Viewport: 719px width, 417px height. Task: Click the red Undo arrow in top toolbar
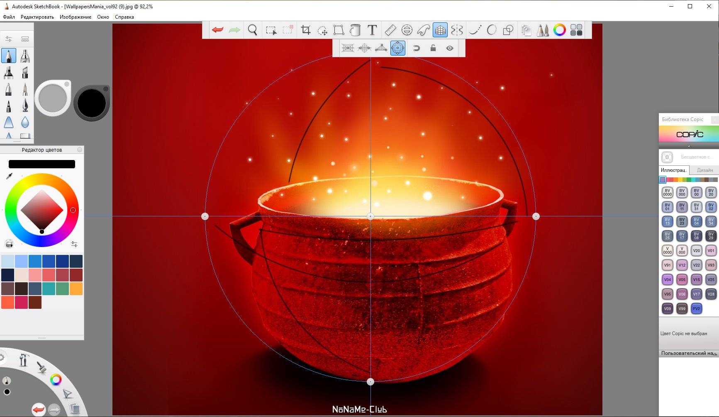(217, 30)
